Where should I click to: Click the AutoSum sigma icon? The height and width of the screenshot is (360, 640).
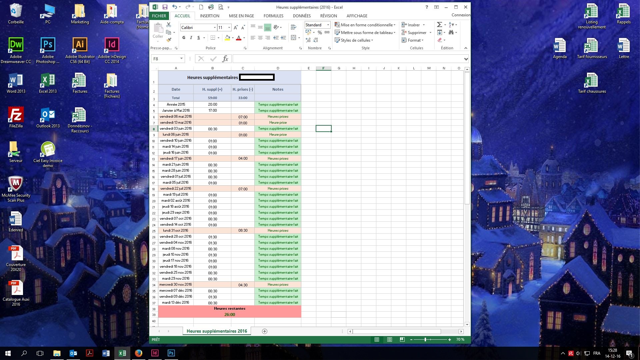click(440, 25)
